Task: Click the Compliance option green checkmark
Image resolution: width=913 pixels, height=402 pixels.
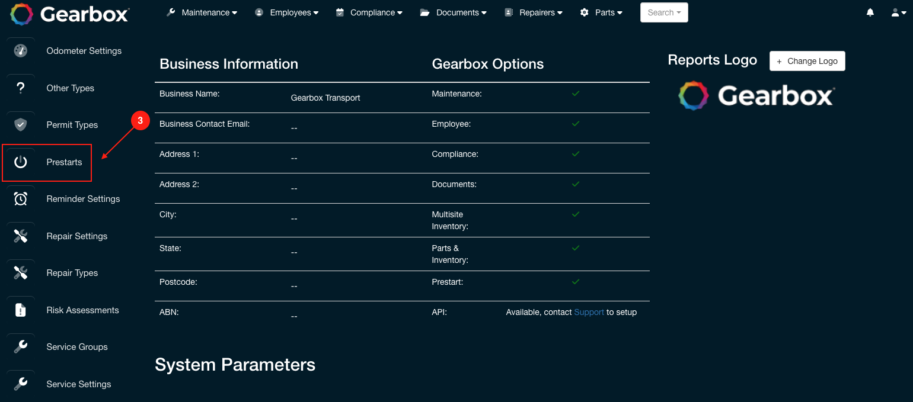Action: pos(575,154)
